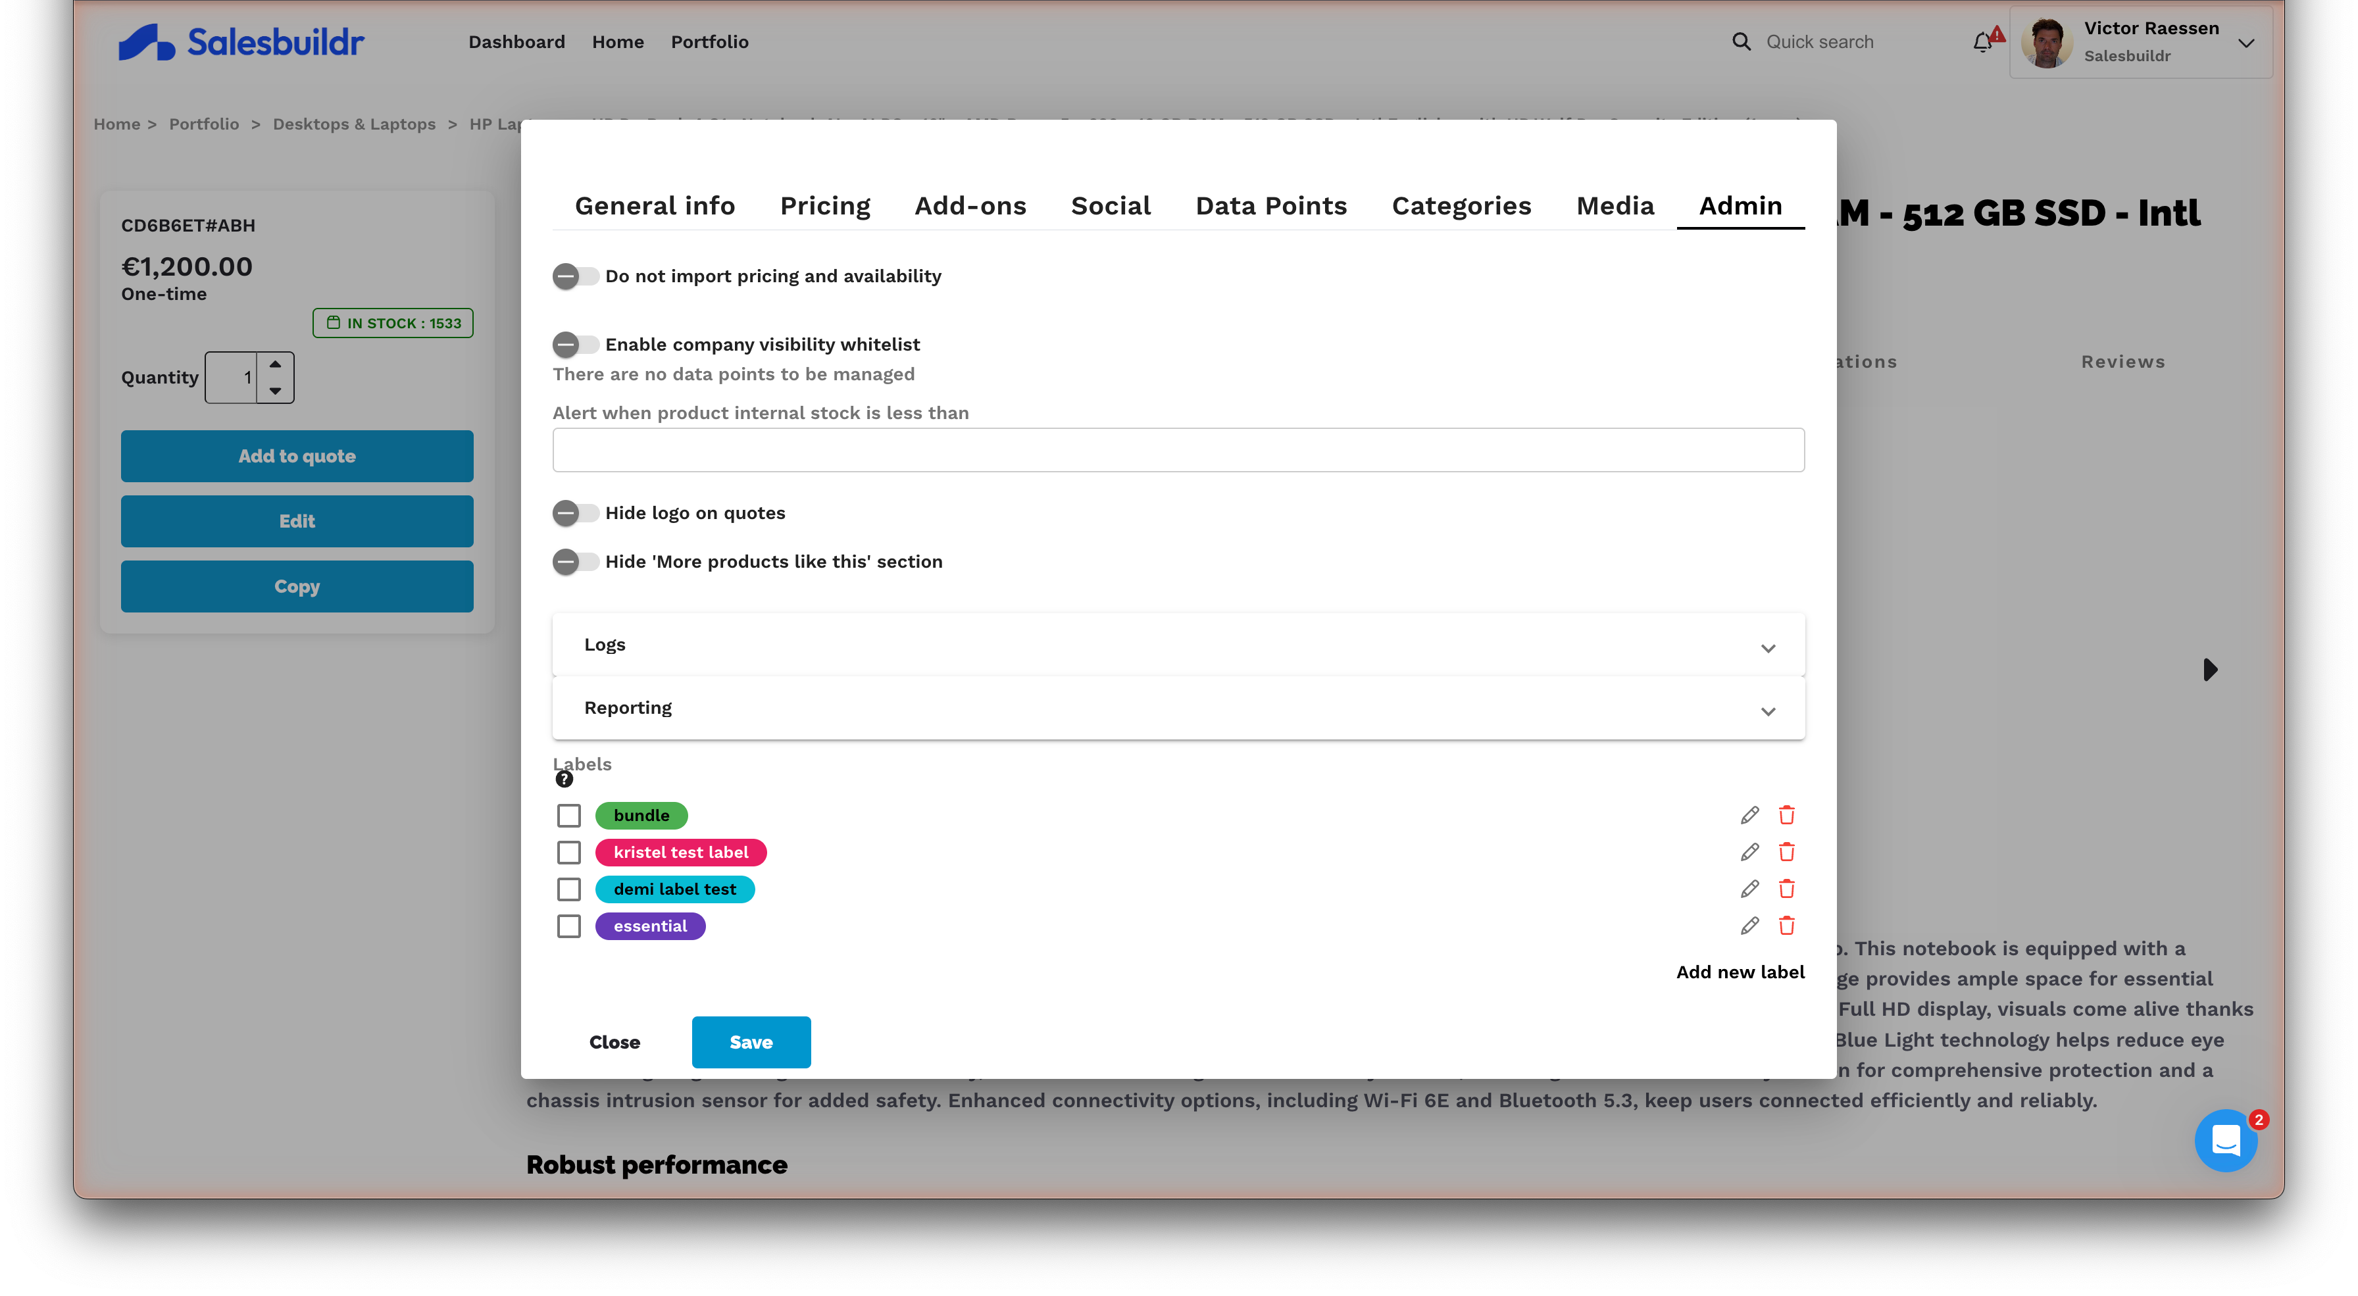
Task: Edit the essential label
Action: pos(1749,926)
